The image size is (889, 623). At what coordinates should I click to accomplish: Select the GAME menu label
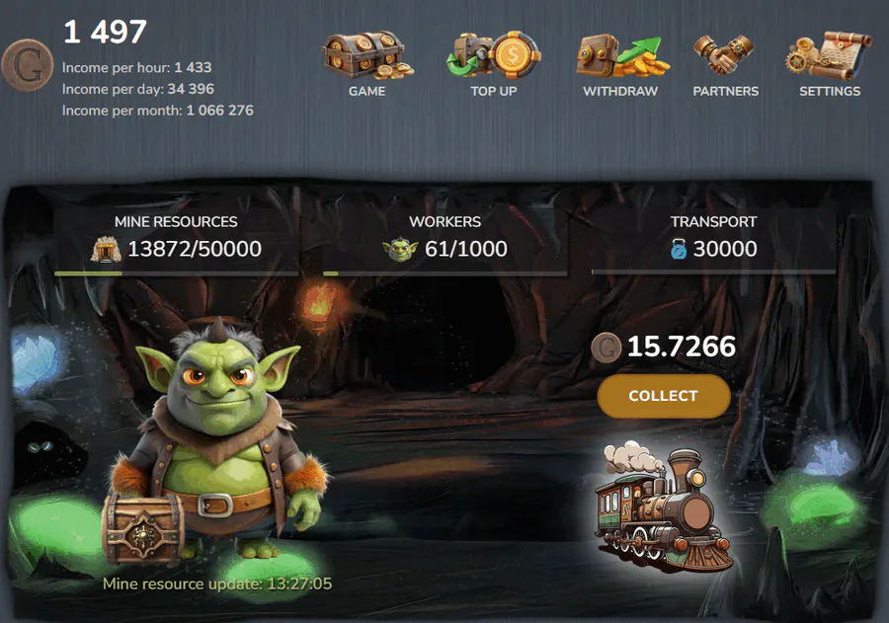pyautogui.click(x=366, y=91)
